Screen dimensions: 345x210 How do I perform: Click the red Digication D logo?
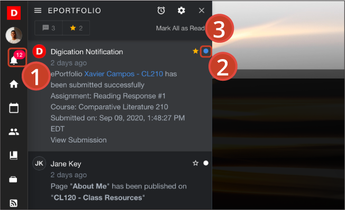(14, 13)
